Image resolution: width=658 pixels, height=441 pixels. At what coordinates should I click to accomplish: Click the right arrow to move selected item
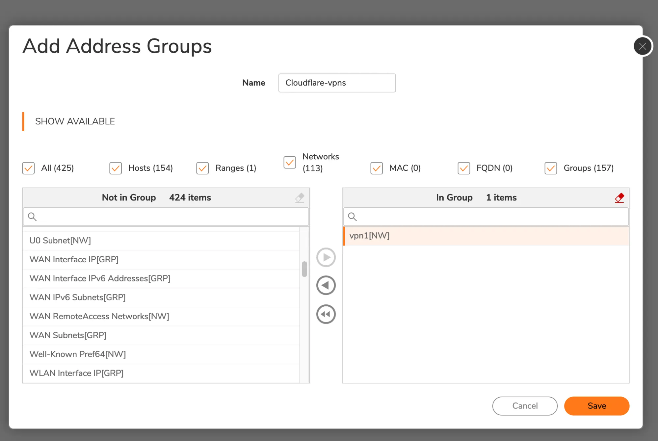(326, 257)
